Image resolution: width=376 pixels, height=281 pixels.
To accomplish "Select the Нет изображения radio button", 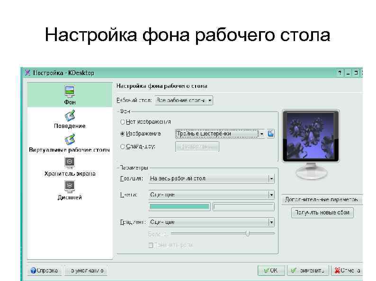I will (122, 122).
